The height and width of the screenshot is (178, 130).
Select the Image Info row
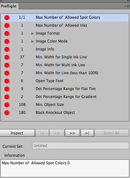65,49
